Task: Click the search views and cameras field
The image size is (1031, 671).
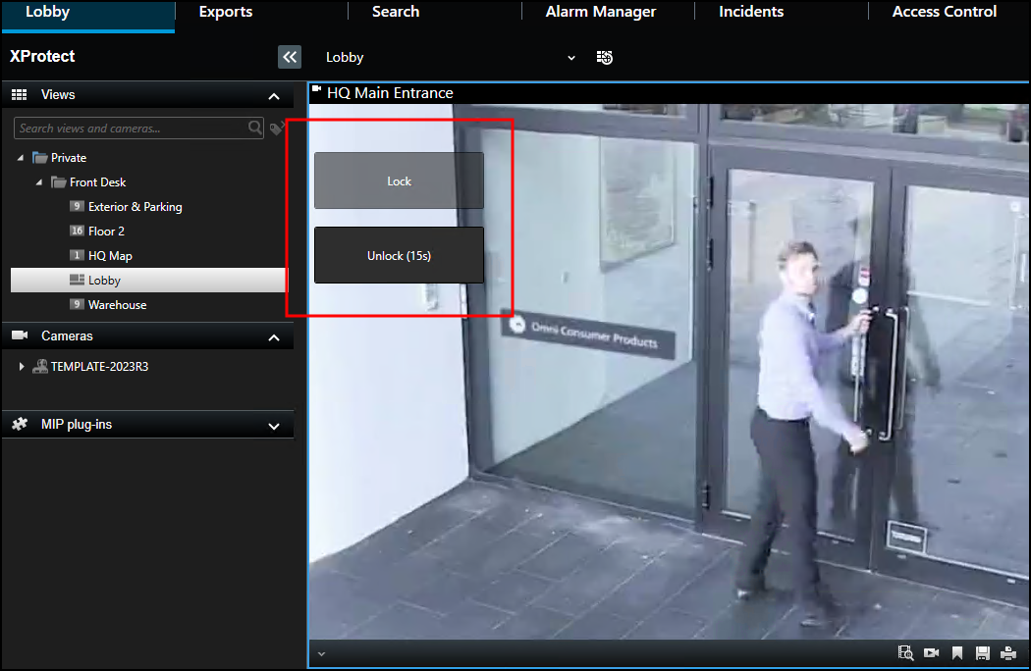Action: [130, 128]
